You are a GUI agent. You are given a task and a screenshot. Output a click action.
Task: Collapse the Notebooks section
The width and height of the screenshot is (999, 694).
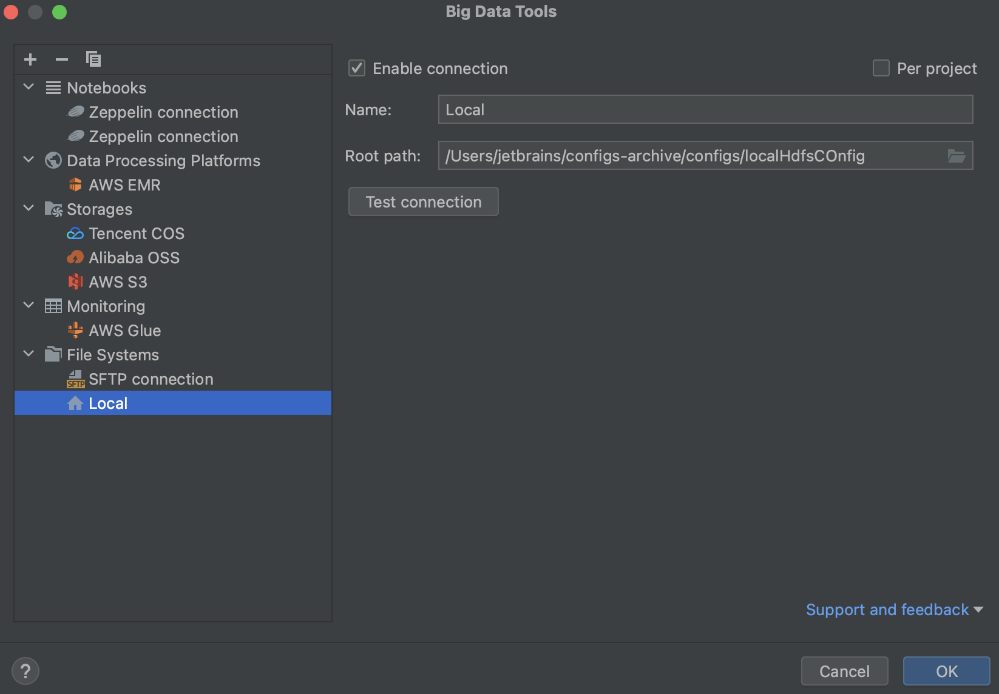click(x=28, y=87)
